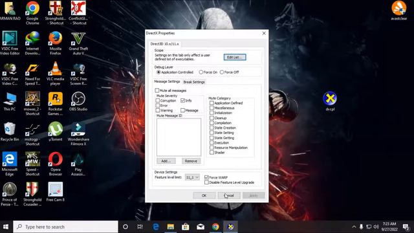Viewport: 414px width, 233px height.
Task: Click Add under Mute Message ID
Action: tap(166, 161)
